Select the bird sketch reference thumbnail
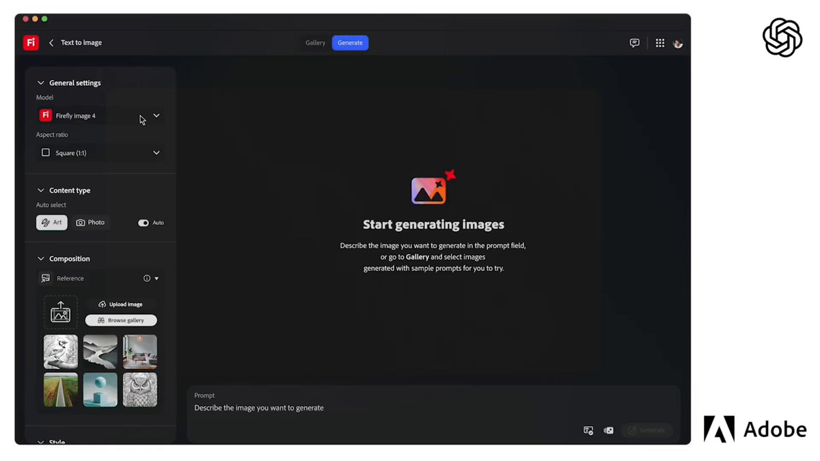Screen dimensions: 820x461 tap(61, 352)
